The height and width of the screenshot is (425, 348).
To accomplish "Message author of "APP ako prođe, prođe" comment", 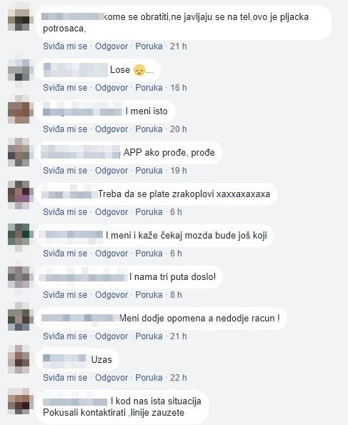I will click(x=149, y=171).
